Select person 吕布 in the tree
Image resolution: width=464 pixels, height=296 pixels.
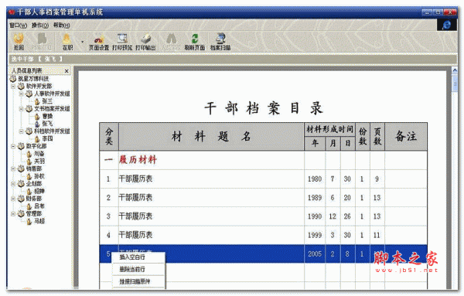[39, 206]
